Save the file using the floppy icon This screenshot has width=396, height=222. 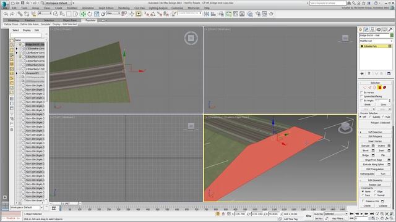click(22, 3)
